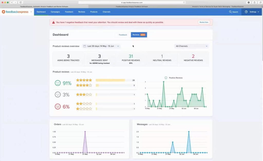Open the account dropdown beside the feedbackexpress logo
Viewport: 263px width, 161px height.
click(31, 12)
